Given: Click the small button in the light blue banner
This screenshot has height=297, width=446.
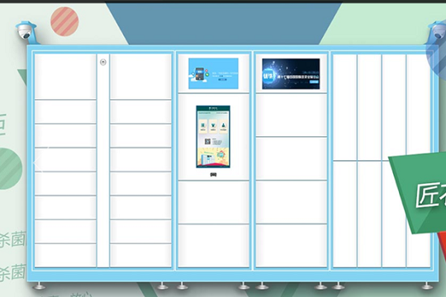Looking at the screenshot, I should [x=222, y=79].
